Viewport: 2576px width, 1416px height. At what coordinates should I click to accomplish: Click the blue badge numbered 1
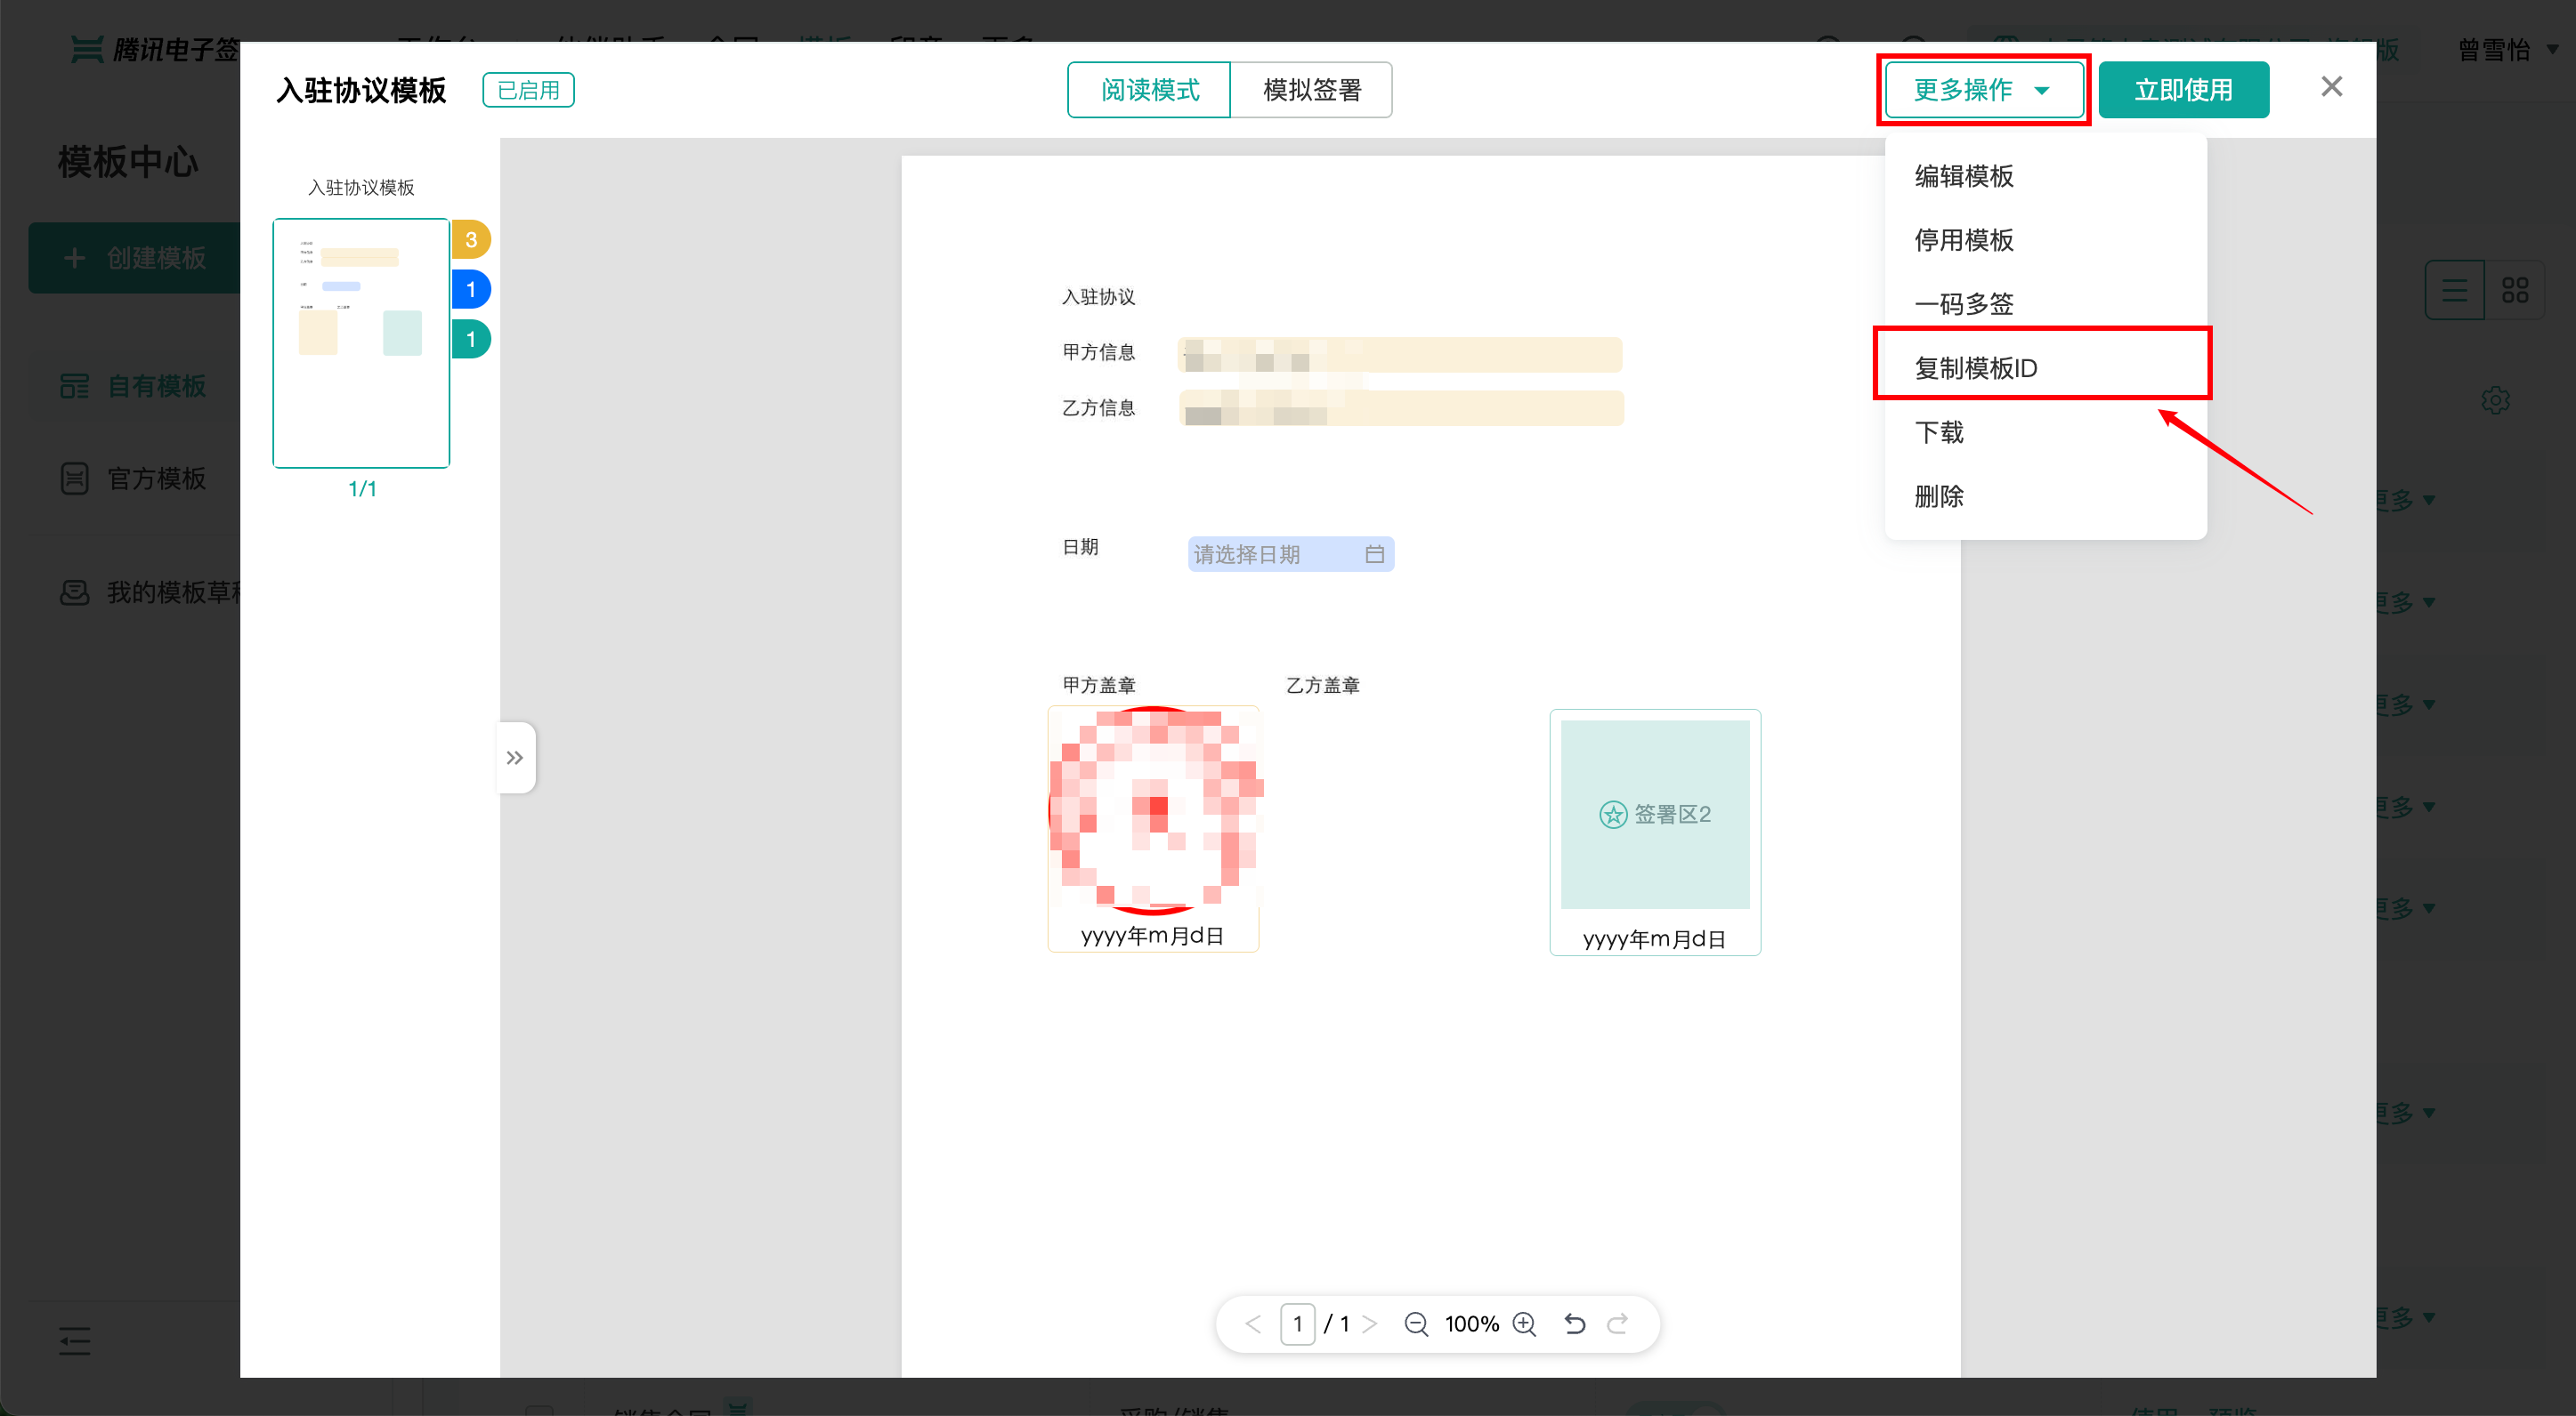pos(471,290)
